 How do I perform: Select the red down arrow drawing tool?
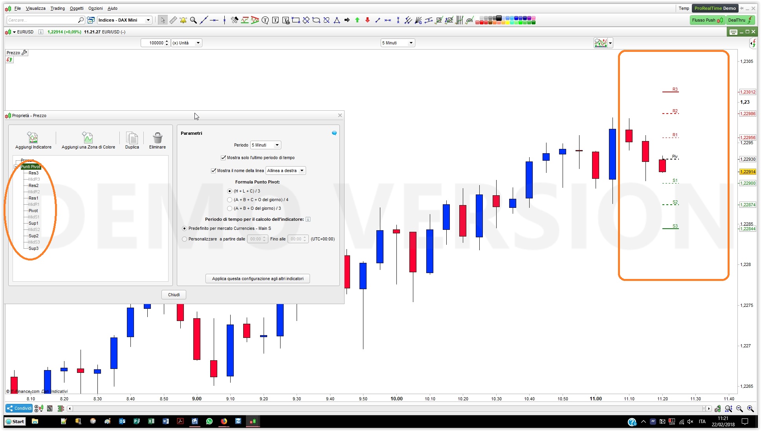click(x=367, y=20)
